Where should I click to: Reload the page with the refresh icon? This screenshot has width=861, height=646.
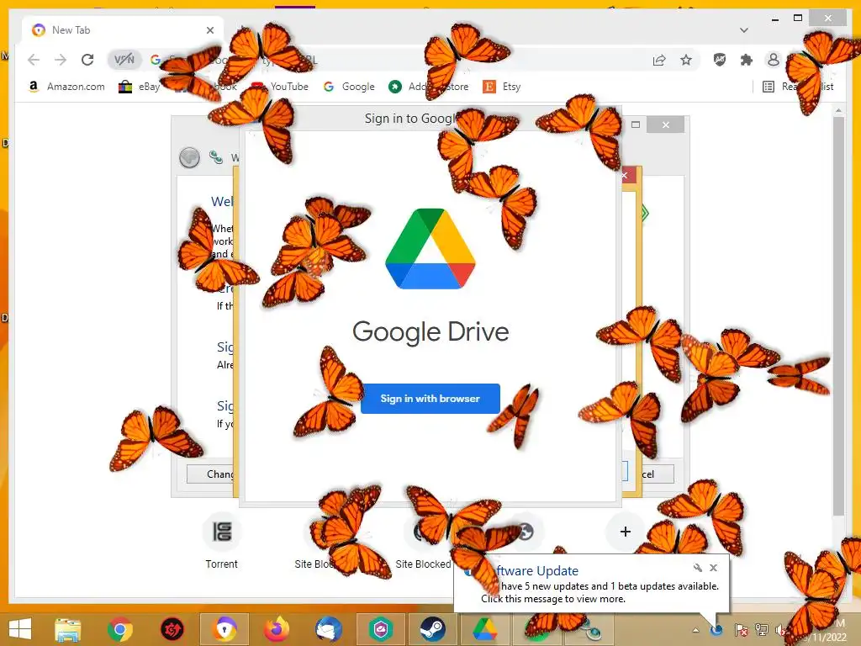87,60
